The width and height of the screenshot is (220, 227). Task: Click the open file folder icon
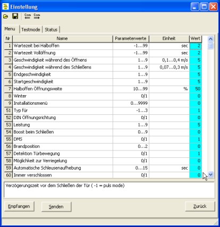click(x=6, y=16)
